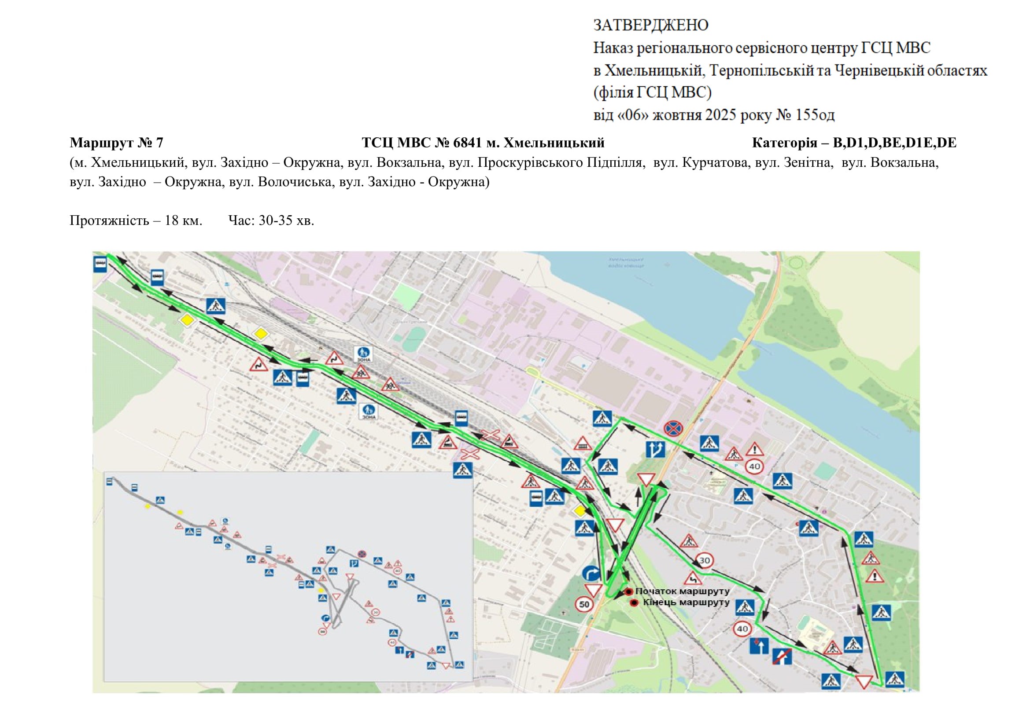Click the blue turn-right arrow sign
Viewport: 1030px width, 728px height.
(x=591, y=574)
